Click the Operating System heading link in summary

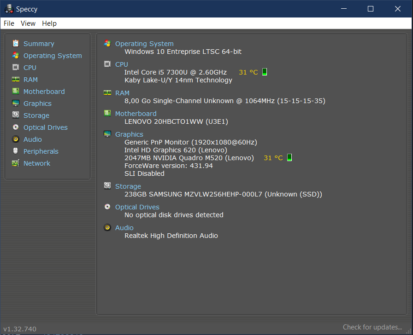(x=144, y=44)
